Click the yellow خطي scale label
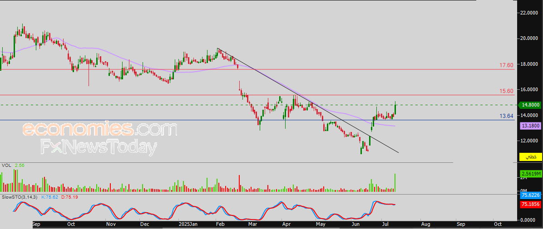 [x=530, y=157]
